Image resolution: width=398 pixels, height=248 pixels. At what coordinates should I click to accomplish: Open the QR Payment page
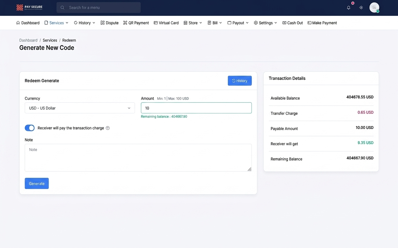coord(136,23)
